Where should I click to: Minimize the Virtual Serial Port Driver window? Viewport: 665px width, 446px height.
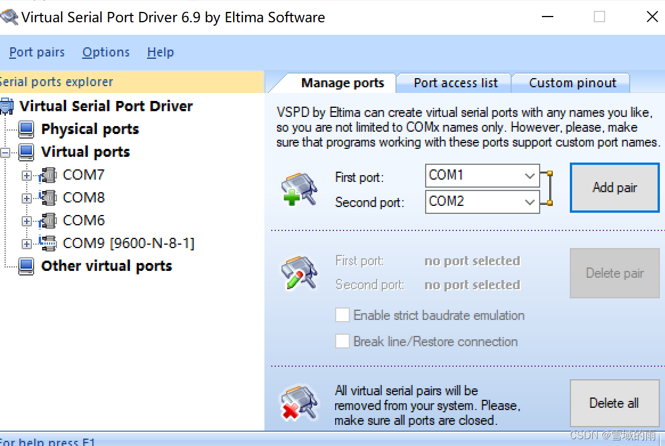pos(548,17)
